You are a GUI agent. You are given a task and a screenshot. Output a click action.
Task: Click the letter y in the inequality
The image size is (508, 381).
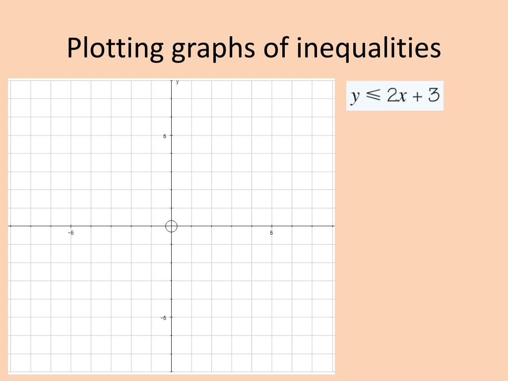coord(355,97)
